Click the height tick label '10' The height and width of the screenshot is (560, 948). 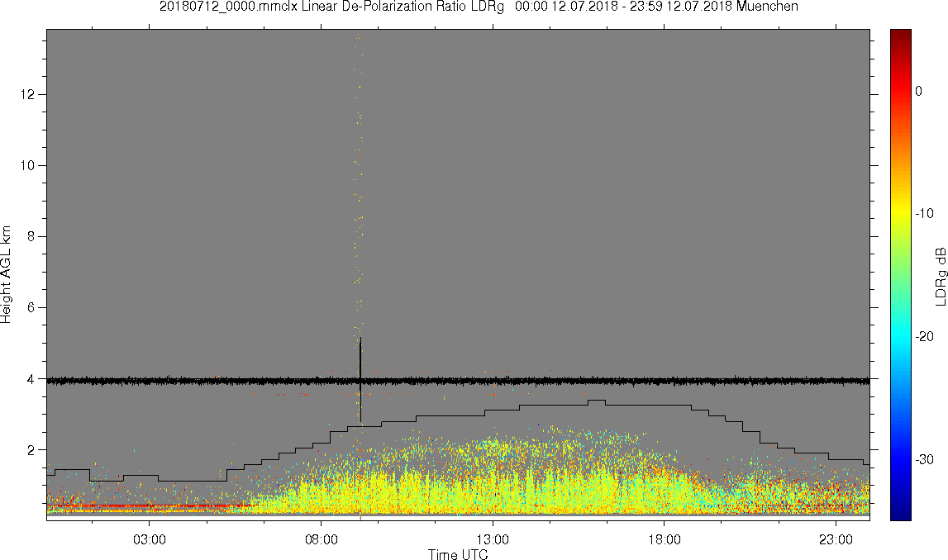point(27,165)
